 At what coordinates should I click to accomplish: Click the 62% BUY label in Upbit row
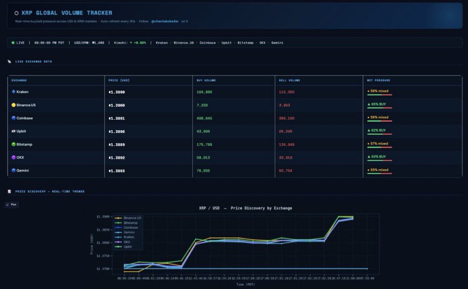coord(377,130)
